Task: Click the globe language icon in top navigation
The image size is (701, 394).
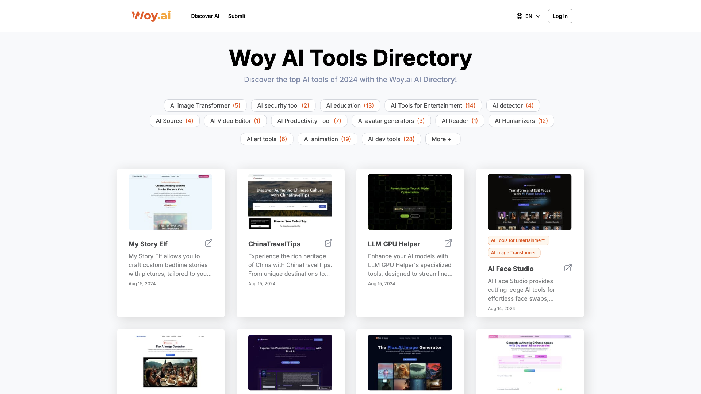Action: coord(520,16)
